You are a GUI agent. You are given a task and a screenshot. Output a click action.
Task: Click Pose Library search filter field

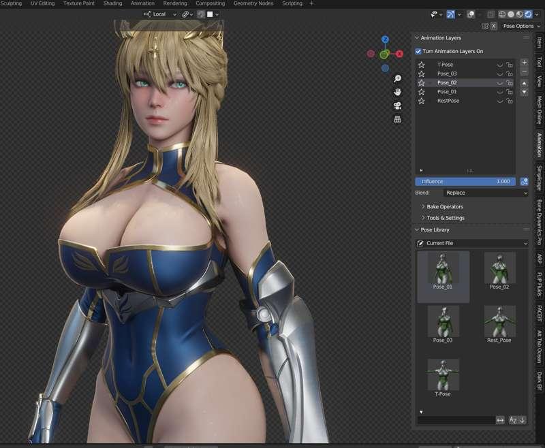click(x=456, y=420)
